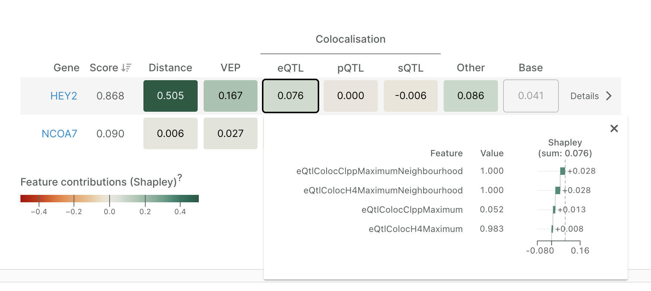Click the Shapley color legend gradient bar
Viewport: 651px width, 291px height.
[x=110, y=199]
